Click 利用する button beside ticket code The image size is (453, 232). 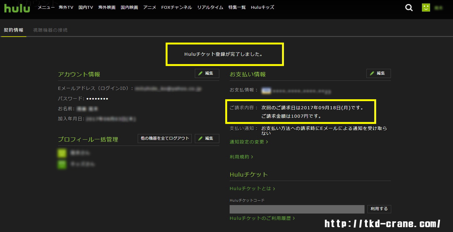[379, 209]
